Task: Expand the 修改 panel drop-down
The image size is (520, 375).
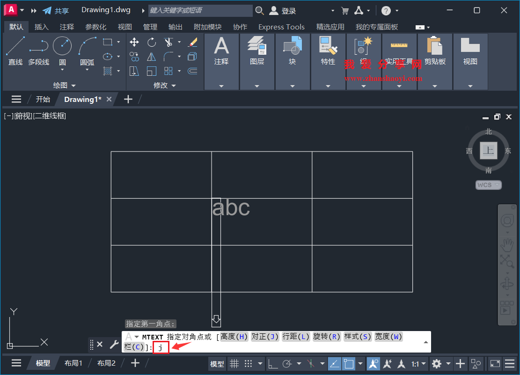Action: pos(174,85)
